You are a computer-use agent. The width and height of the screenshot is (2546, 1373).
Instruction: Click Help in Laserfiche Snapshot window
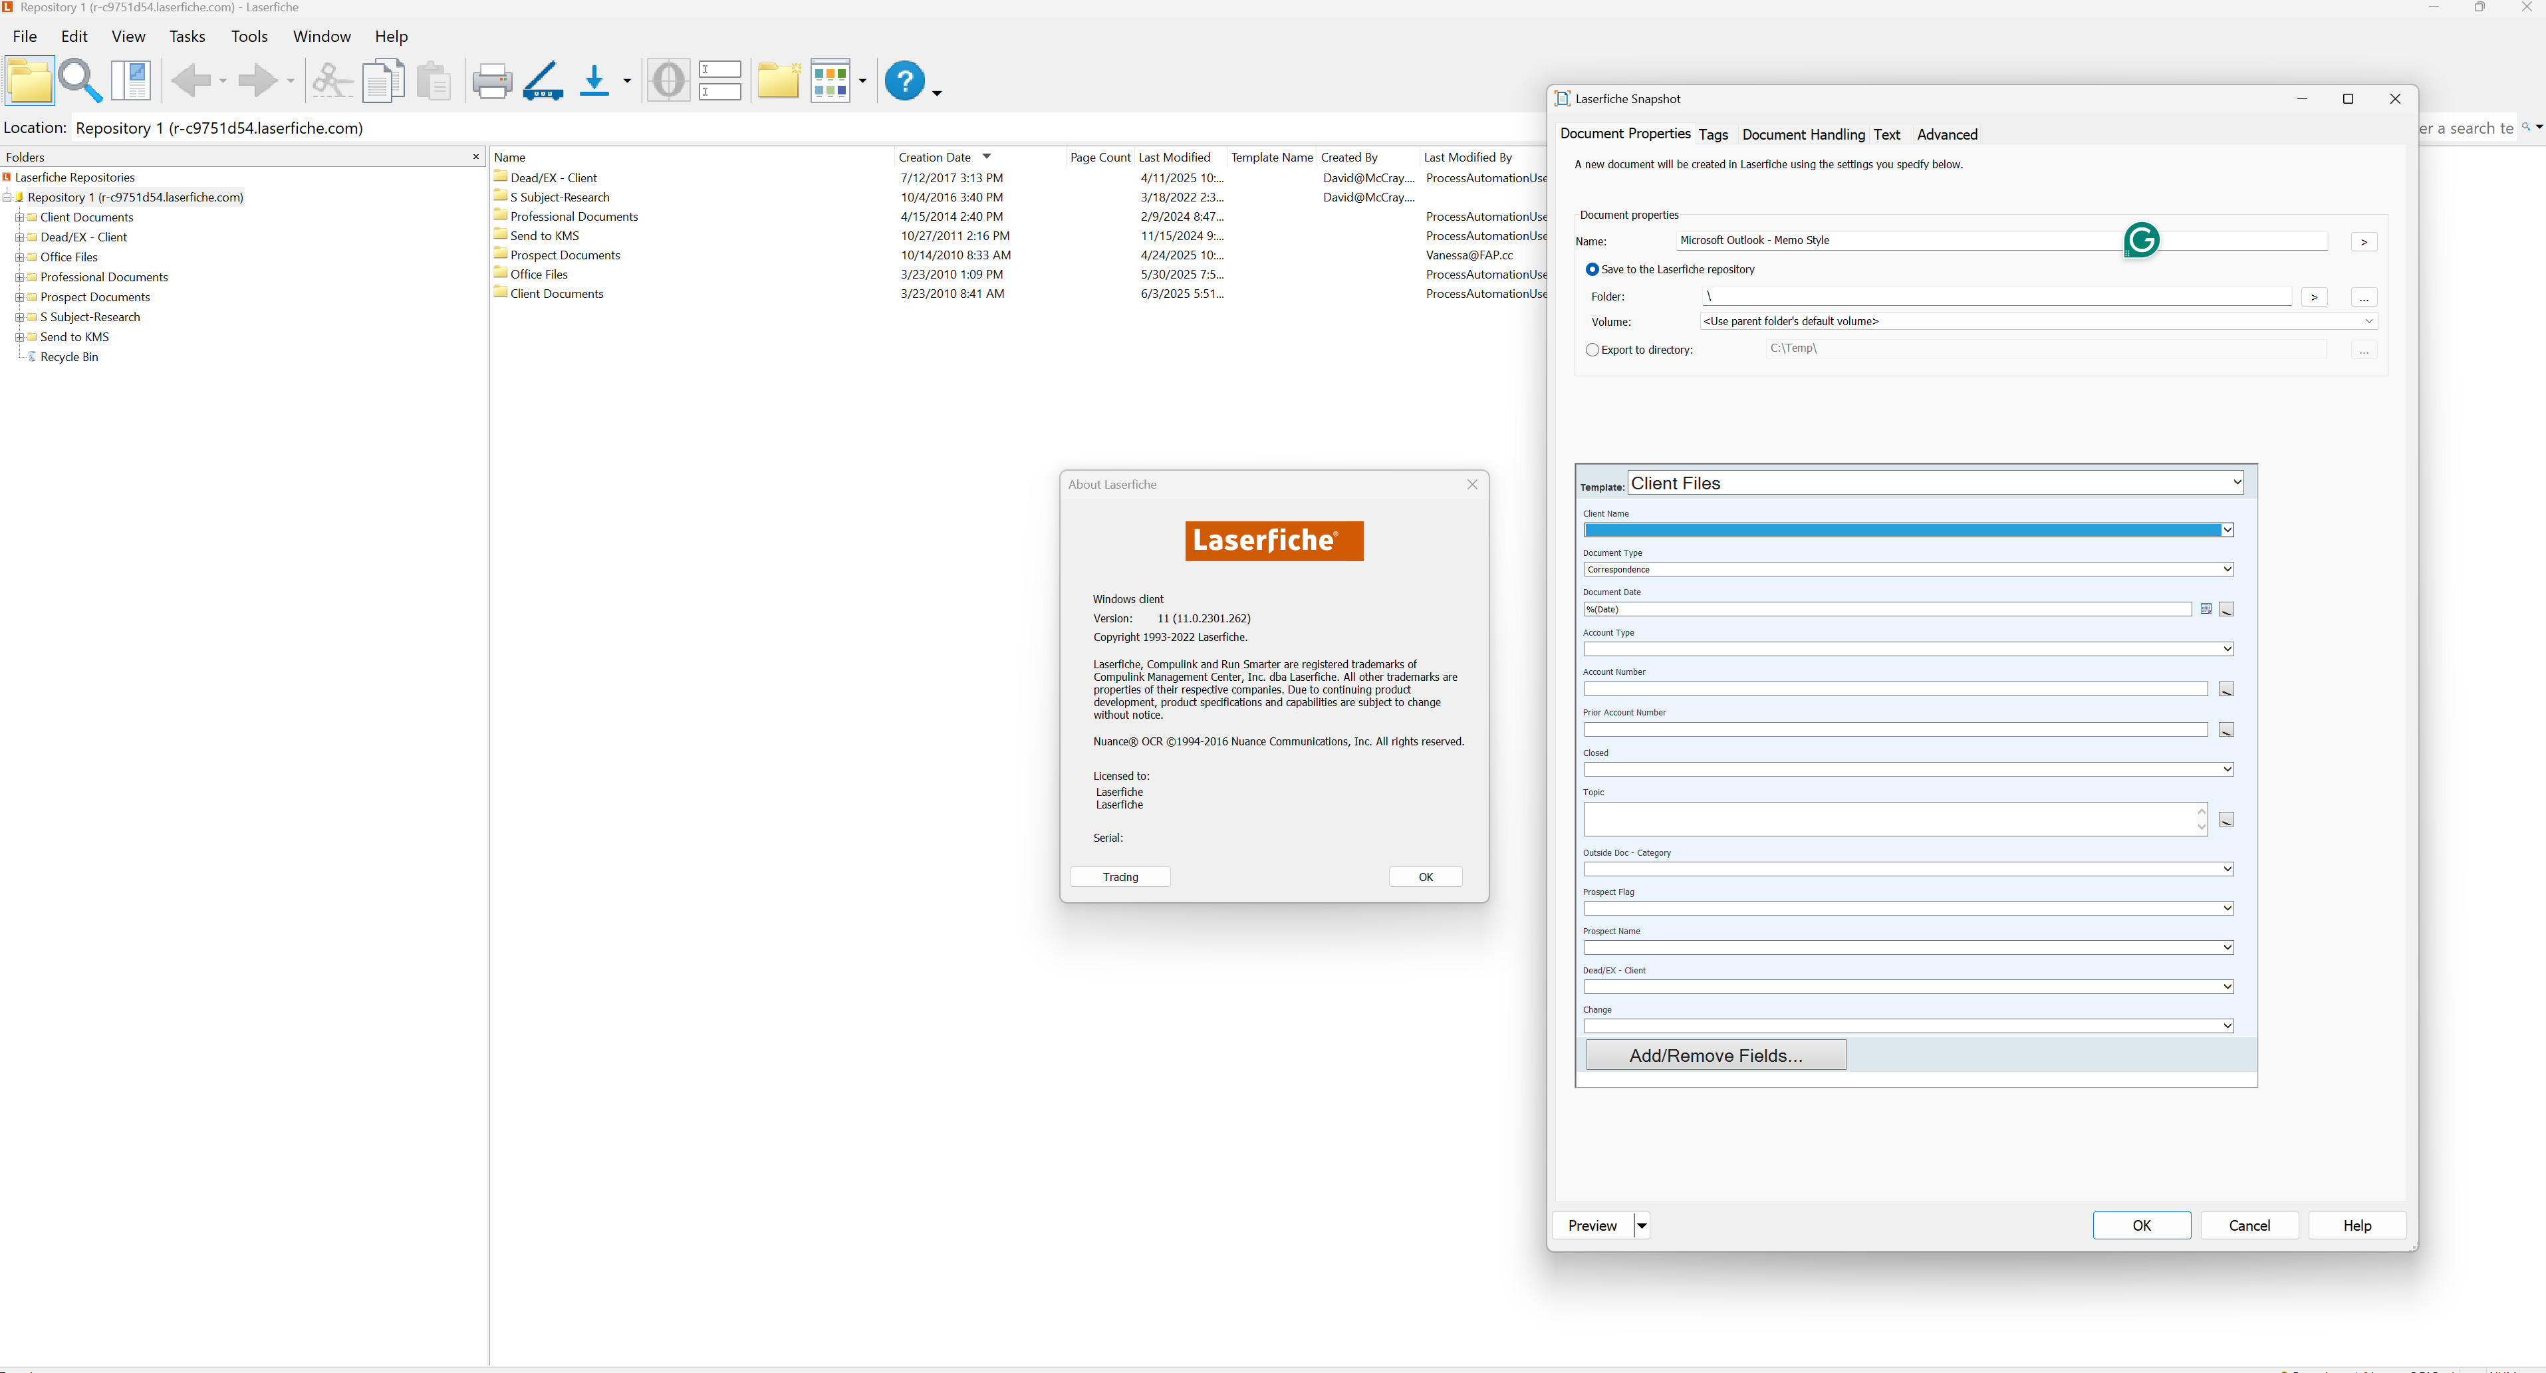(2356, 1225)
